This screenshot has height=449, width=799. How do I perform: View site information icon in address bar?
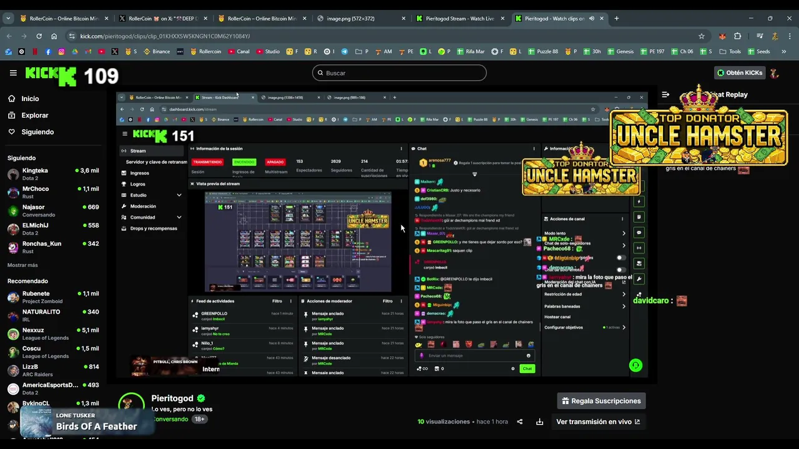point(72,36)
